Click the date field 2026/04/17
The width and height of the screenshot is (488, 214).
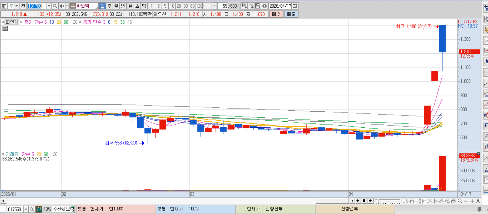coord(280,6)
